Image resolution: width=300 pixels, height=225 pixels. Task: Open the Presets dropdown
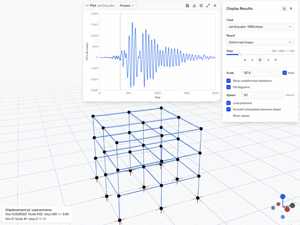[127, 6]
